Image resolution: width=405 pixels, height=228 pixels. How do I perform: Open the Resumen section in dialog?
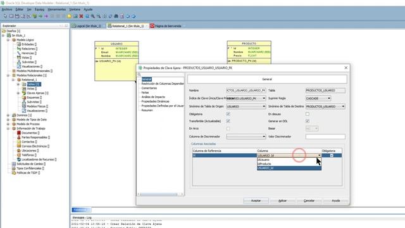point(147,110)
